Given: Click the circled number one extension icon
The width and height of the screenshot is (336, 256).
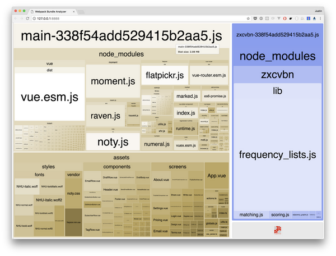Looking at the screenshot, I should [x=261, y=19].
